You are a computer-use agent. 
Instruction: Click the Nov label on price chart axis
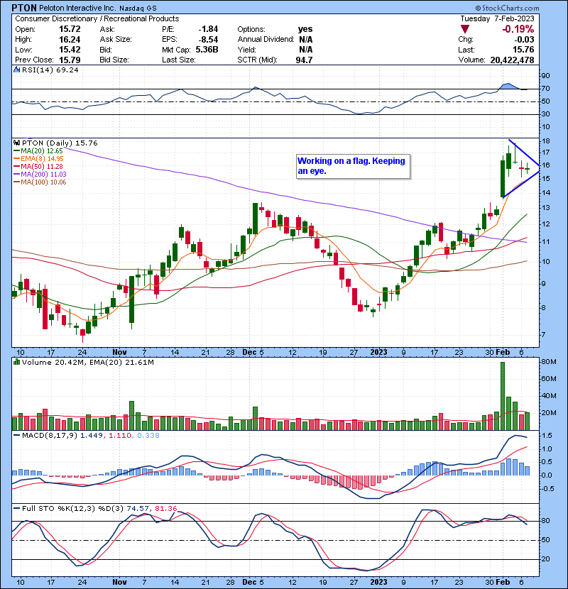(x=119, y=353)
